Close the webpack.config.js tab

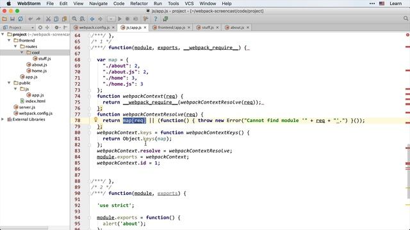coord(113,27)
